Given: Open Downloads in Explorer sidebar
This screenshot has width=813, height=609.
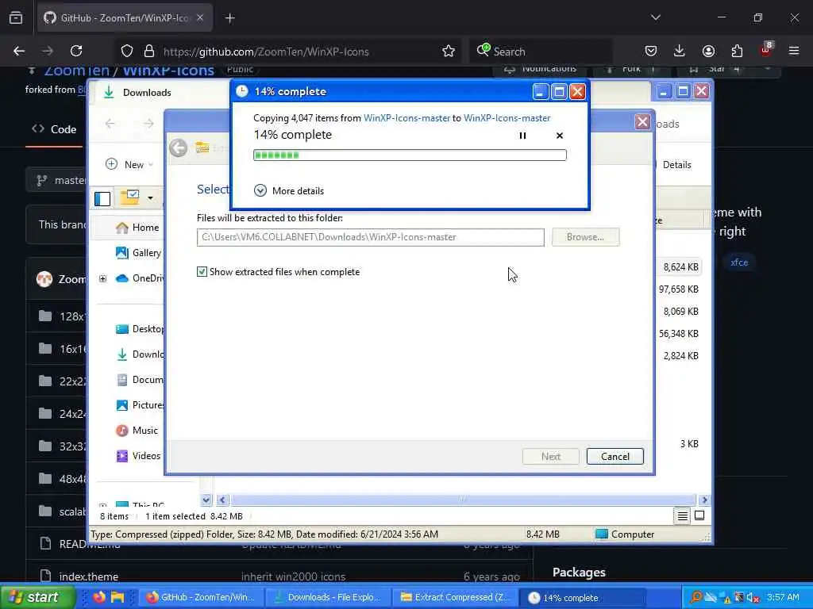Looking at the screenshot, I should pos(140,354).
